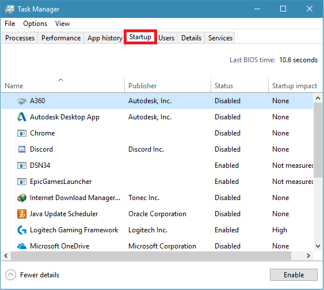The image size is (324, 290).
Task: Maximize the Task Manager window
Action: coord(283,9)
